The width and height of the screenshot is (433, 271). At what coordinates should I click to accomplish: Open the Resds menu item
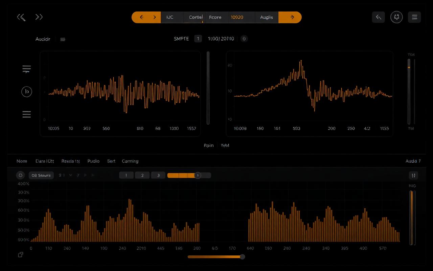[71, 161]
